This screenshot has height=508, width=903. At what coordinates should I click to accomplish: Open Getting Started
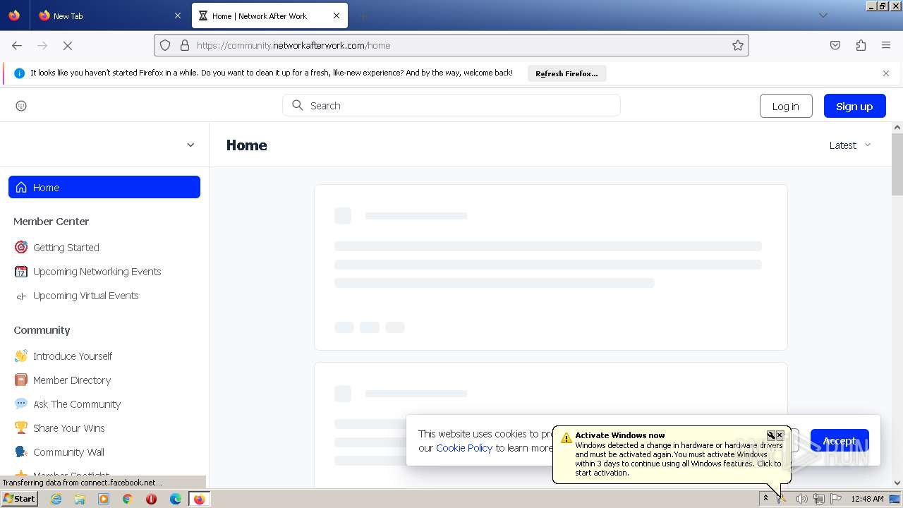(66, 248)
